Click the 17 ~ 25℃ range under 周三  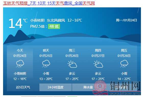point(72,79)
